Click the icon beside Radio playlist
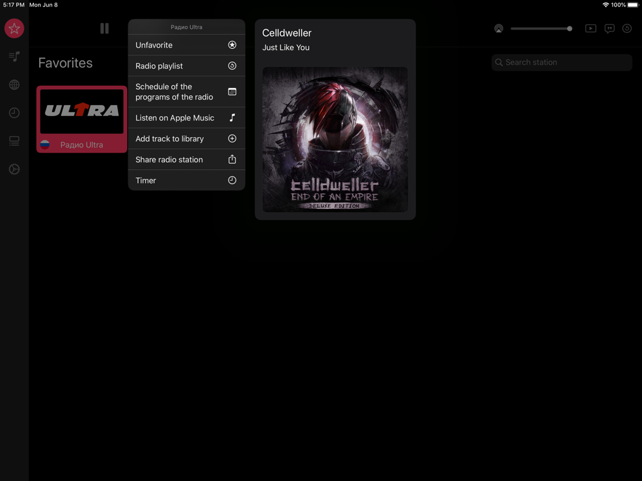 click(232, 66)
